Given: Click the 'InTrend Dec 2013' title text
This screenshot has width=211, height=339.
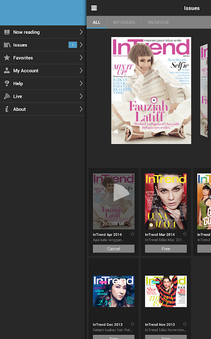Looking at the screenshot, I should coord(108,325).
